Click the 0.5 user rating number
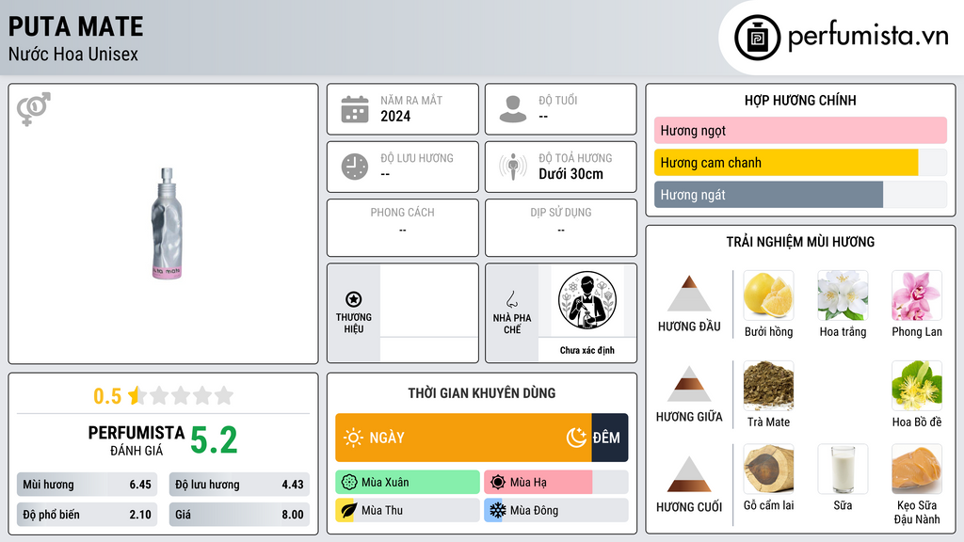964x542 pixels. click(107, 396)
